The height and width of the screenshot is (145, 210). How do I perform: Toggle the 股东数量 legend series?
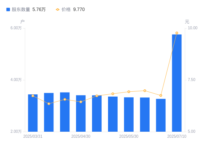pos(26,10)
